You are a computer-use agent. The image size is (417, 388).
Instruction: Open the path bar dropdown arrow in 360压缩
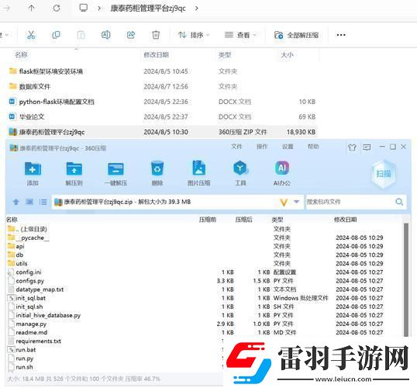[x=297, y=202]
